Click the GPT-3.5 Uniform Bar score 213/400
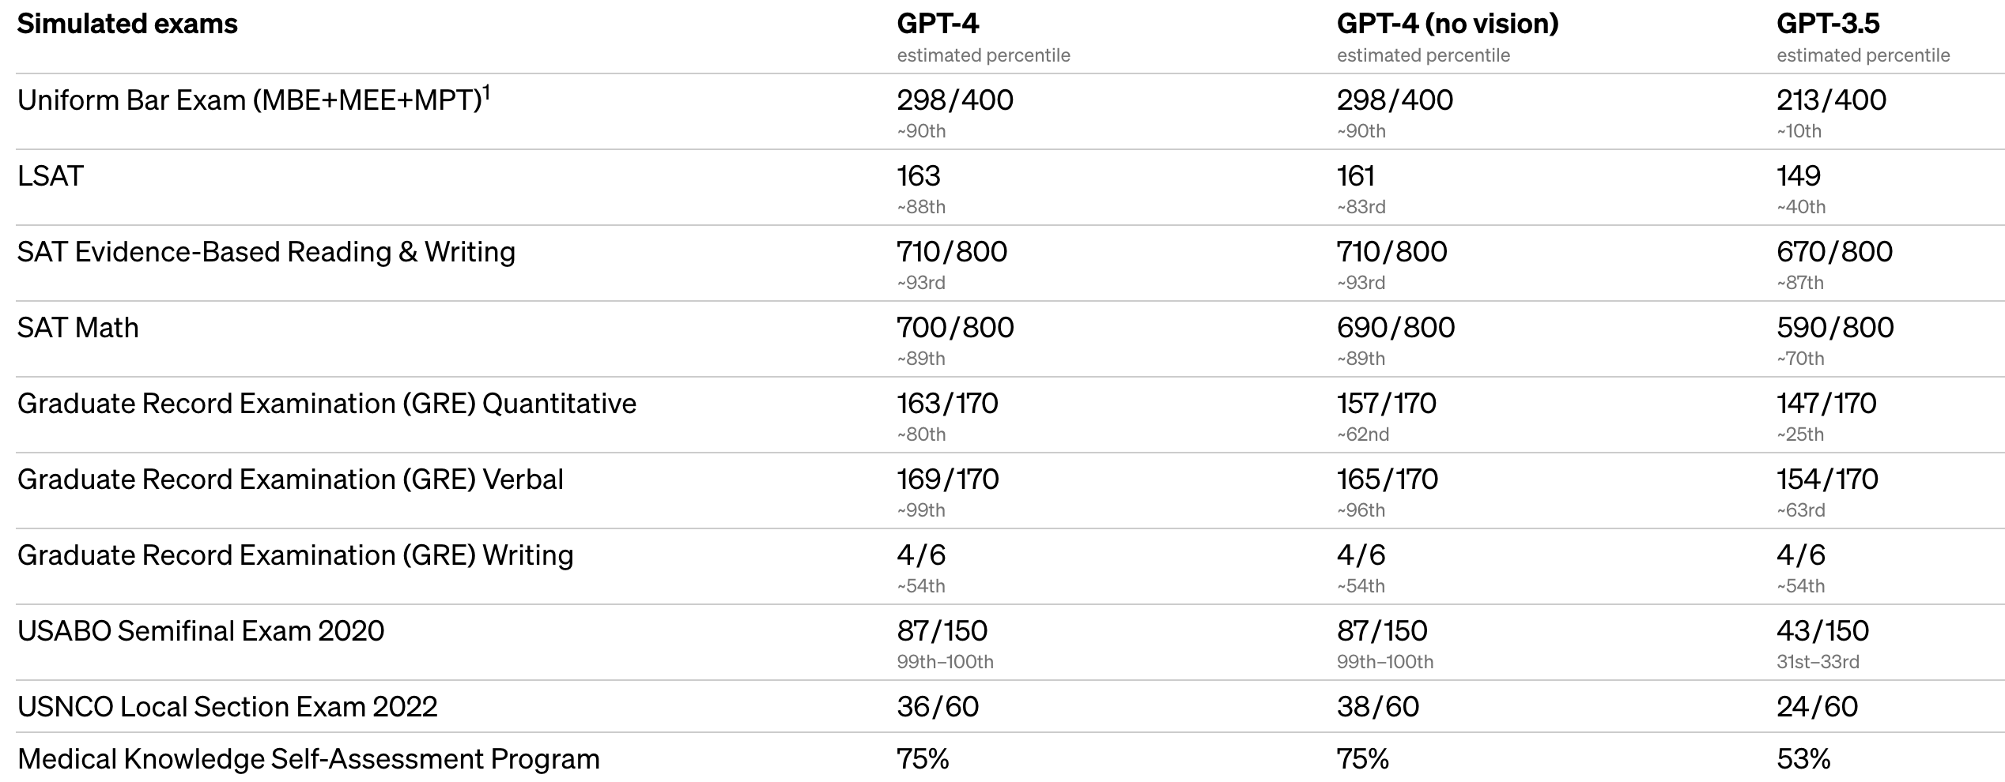 [x=1831, y=100]
